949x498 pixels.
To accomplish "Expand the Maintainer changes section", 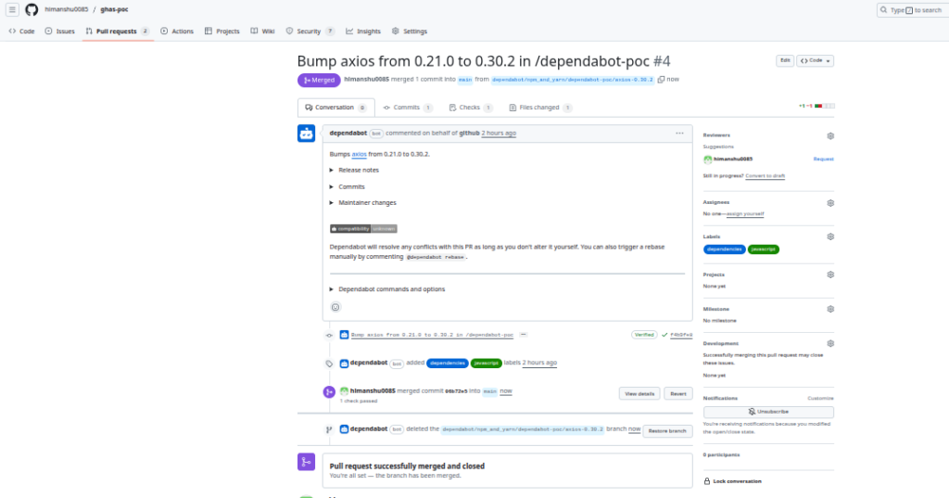I will [365, 202].
